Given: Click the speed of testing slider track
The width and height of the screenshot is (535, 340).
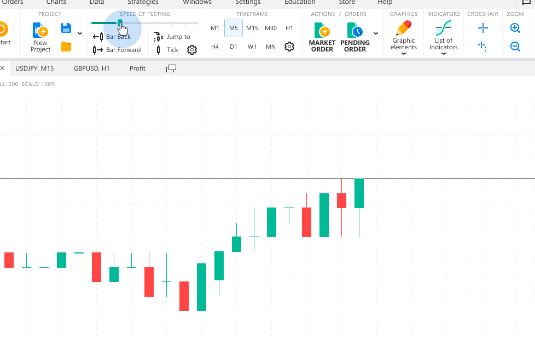Looking at the screenshot, I should point(164,23).
